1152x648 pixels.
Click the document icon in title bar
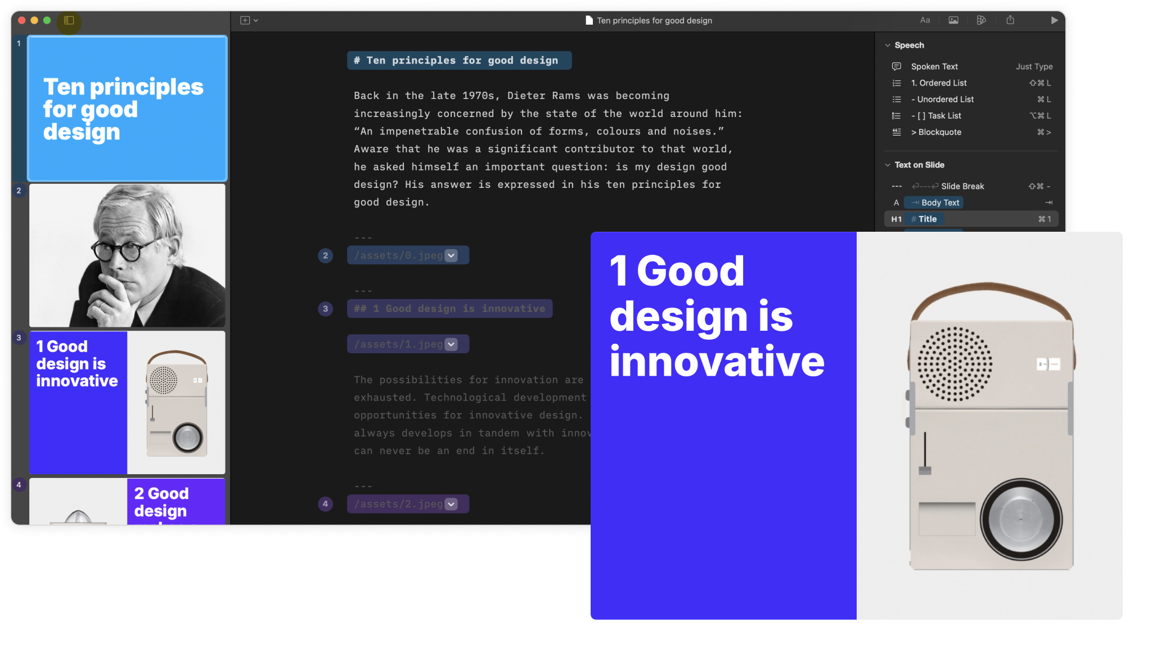tap(589, 20)
